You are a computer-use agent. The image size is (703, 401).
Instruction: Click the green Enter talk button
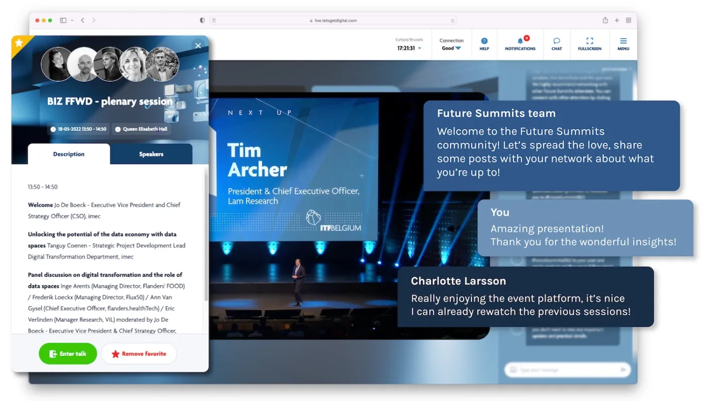pos(68,354)
